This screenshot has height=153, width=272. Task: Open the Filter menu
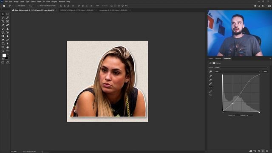point(39,2)
